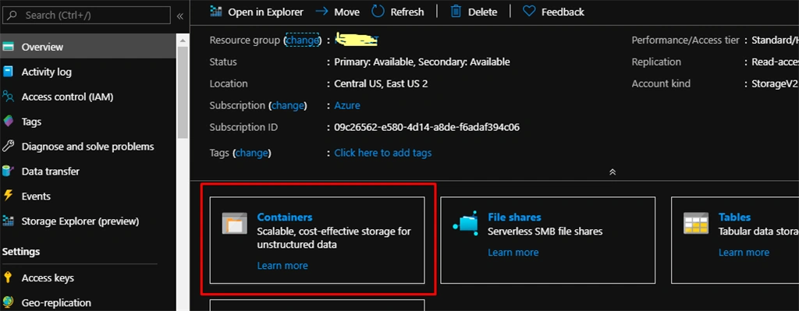Open the Containers storage icon
Image resolution: width=799 pixels, height=311 pixels.
point(234,223)
